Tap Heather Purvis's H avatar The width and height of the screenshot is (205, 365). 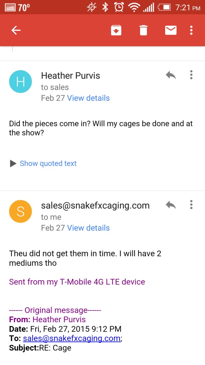pos(20,82)
